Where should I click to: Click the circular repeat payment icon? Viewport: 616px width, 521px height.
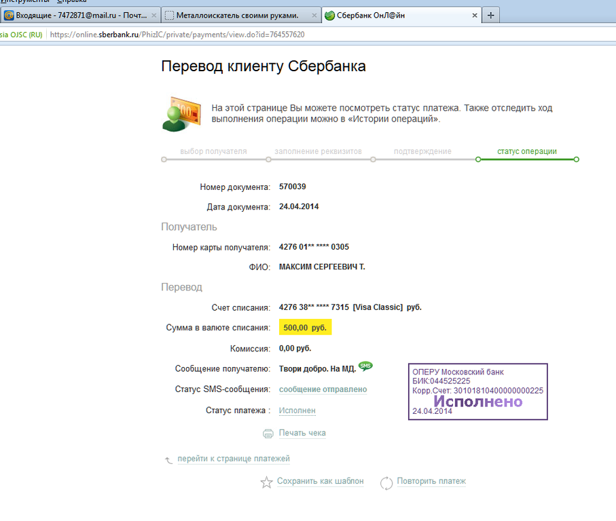386,483
